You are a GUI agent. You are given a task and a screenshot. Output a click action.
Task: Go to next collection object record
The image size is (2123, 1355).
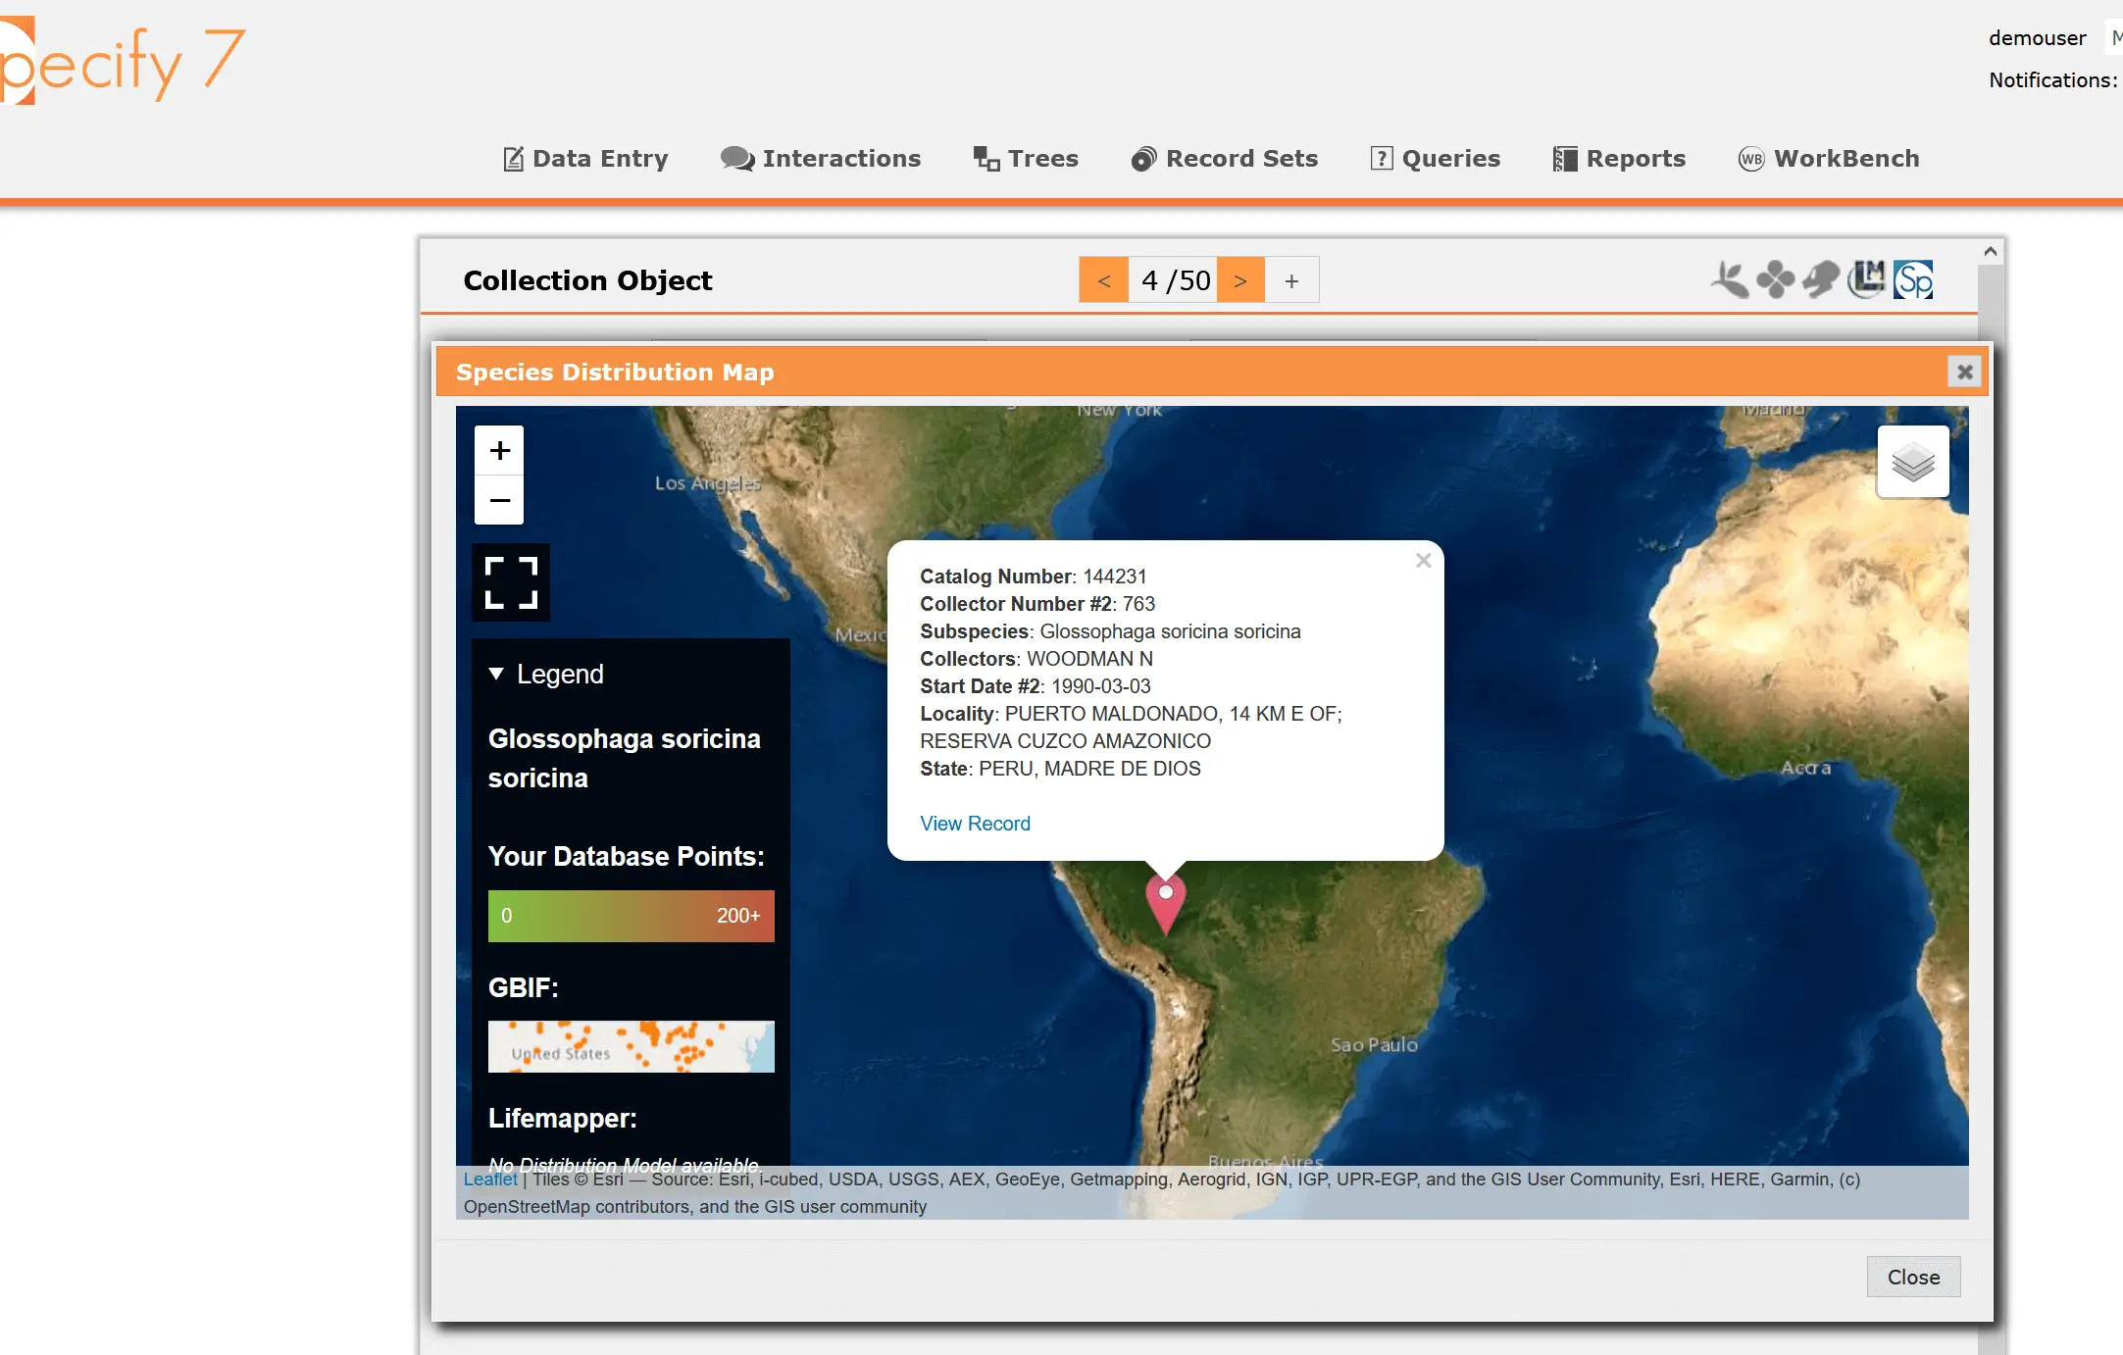(1240, 280)
